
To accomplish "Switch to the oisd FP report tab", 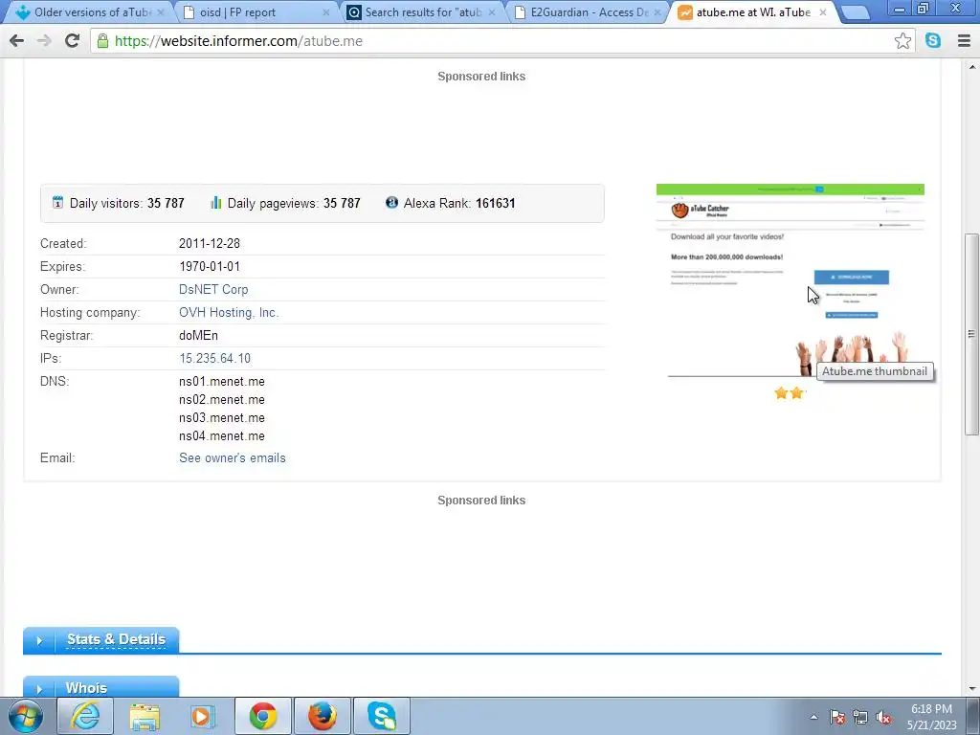I will [253, 11].
